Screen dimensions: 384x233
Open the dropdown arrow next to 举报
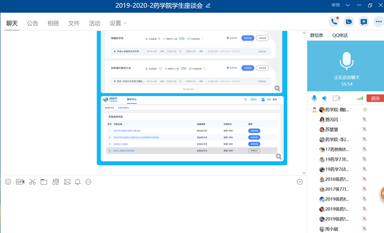(x=348, y=5)
